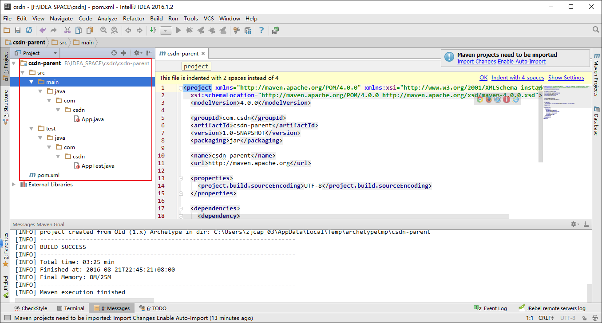Open the TODO tool tab
Screen dimensions: 602x323
(x=153, y=308)
